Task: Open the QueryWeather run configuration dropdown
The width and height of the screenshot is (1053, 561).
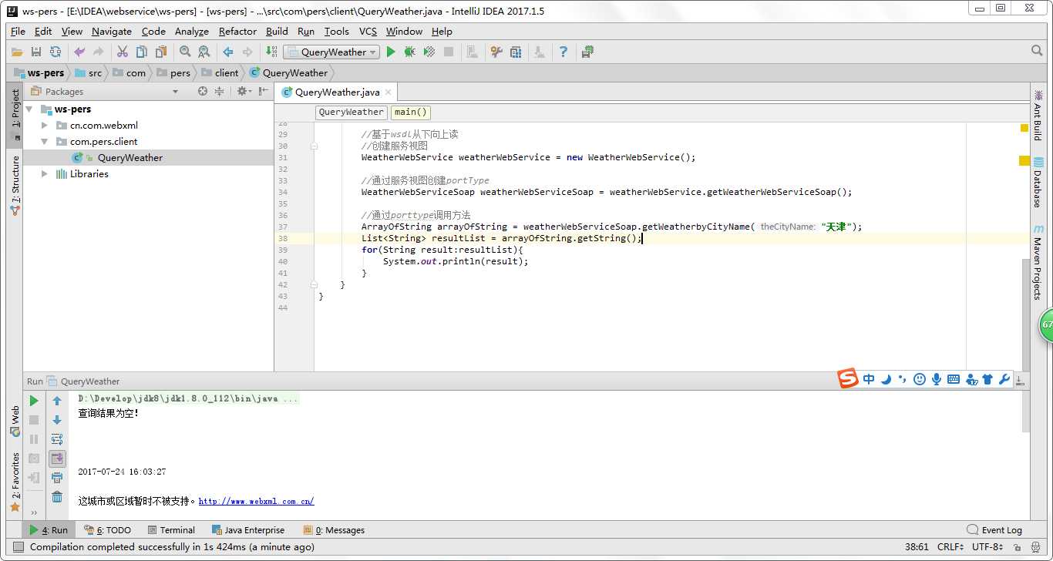Action: click(x=331, y=52)
